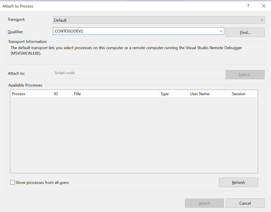The height and width of the screenshot is (212, 271).
Task: Sort by Session column header
Action: point(241,94)
